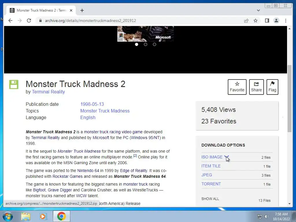Click publication date 1998-05-13 link

click(x=92, y=104)
